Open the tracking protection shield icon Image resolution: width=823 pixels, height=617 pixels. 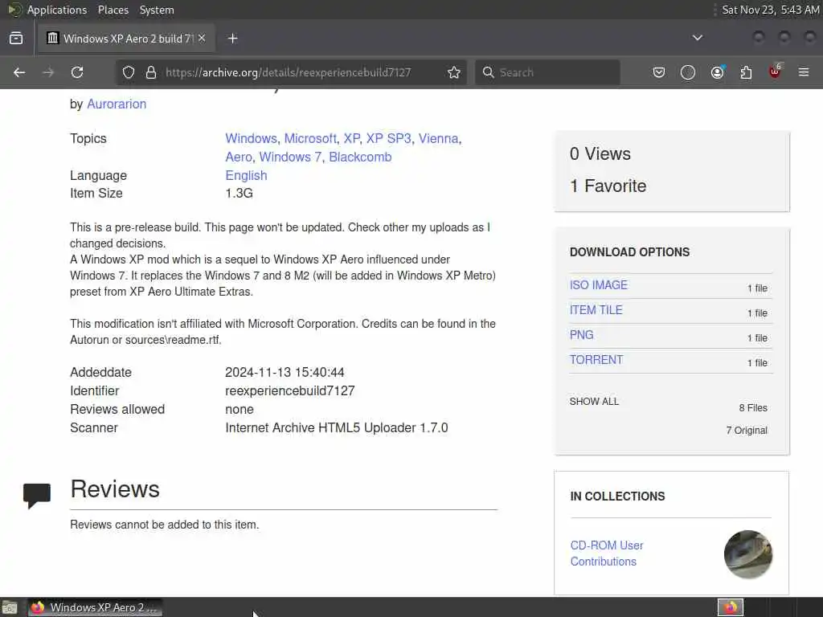(129, 72)
